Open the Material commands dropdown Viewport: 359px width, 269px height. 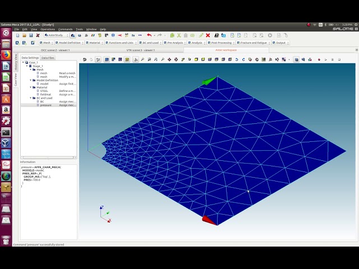point(95,43)
